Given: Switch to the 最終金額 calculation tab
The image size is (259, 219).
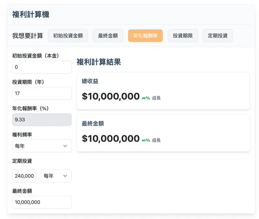Looking at the screenshot, I should point(108,36).
